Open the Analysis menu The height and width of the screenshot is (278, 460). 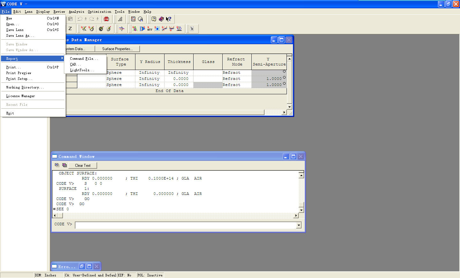click(x=77, y=12)
